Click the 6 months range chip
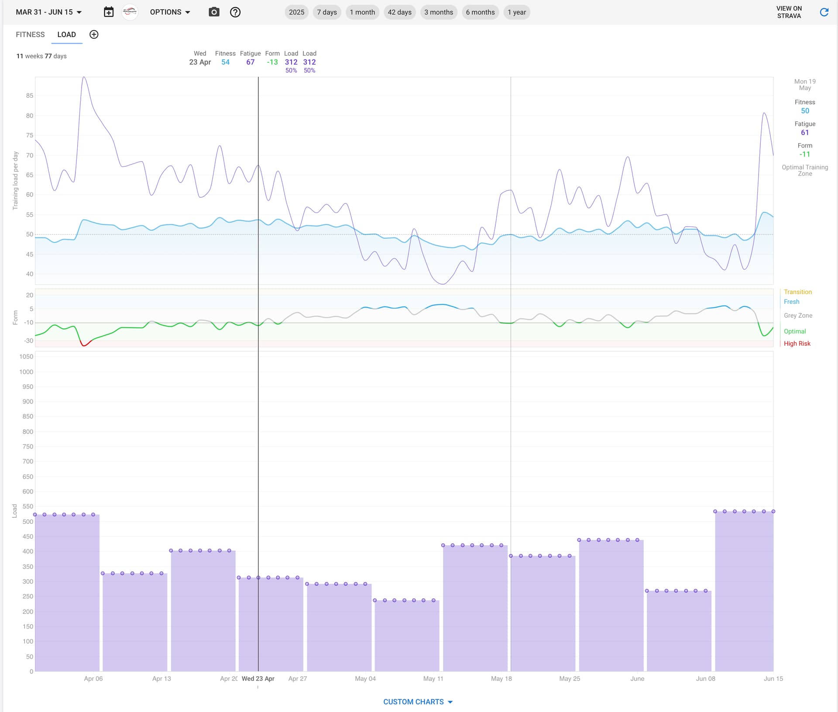 click(x=480, y=12)
